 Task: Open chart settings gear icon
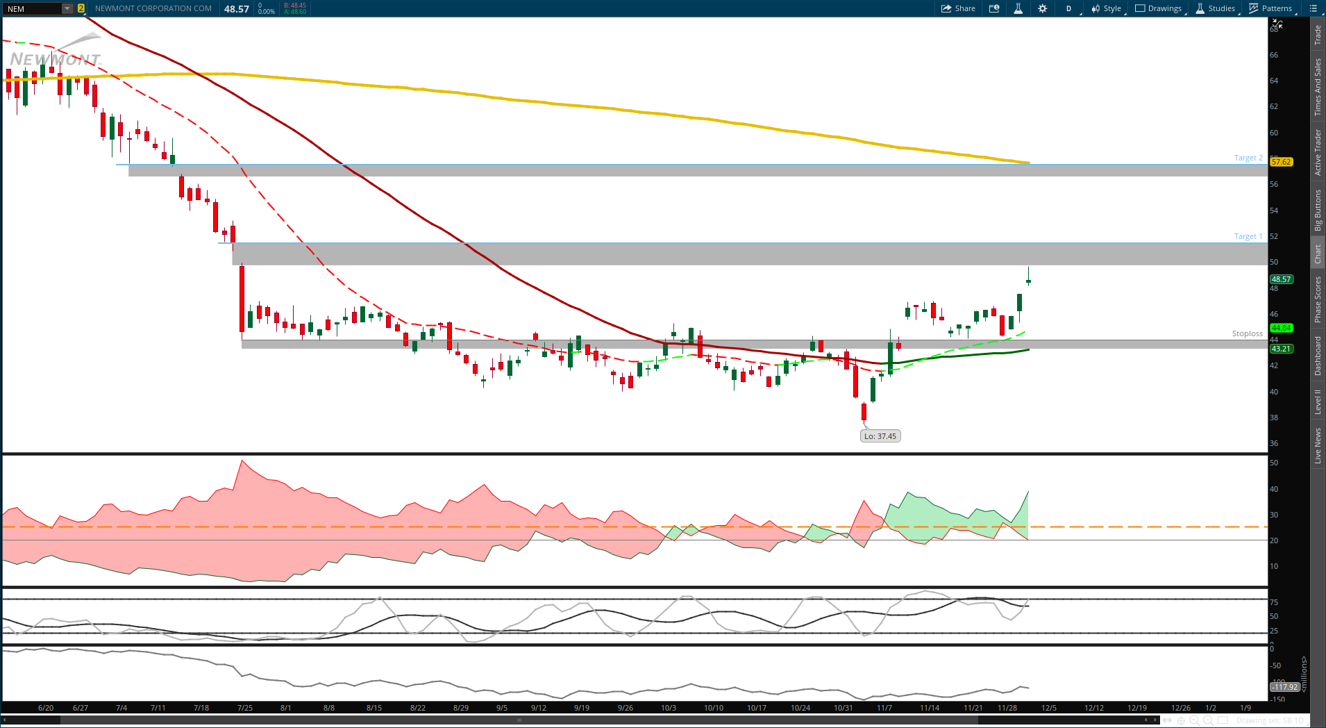(1042, 8)
